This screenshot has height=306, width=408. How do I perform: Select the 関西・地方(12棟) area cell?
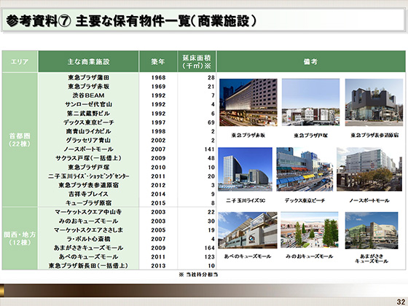20,238
